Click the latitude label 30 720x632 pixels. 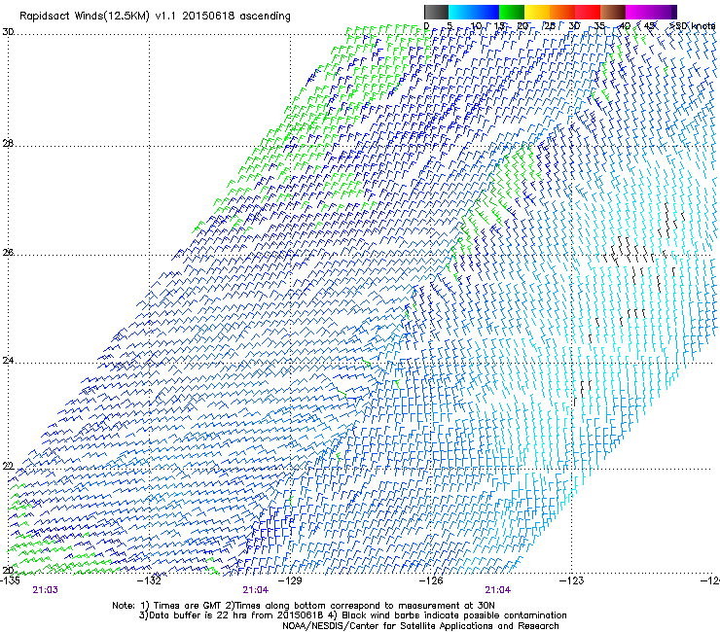[x=8, y=32]
